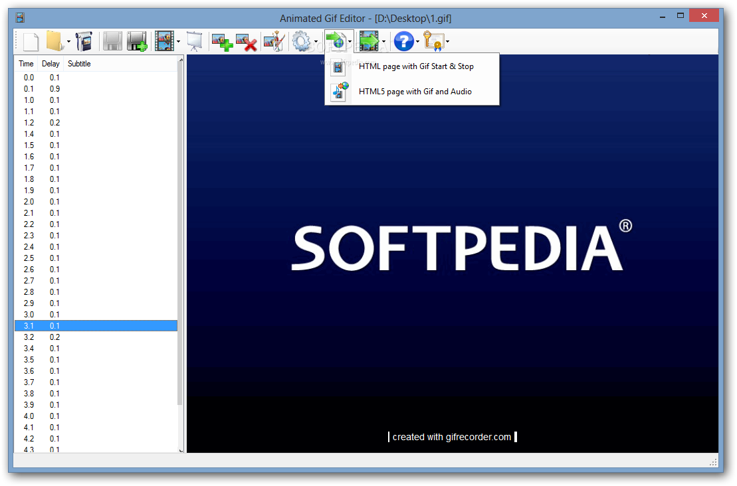Click the export to web globe icon

[x=336, y=42]
